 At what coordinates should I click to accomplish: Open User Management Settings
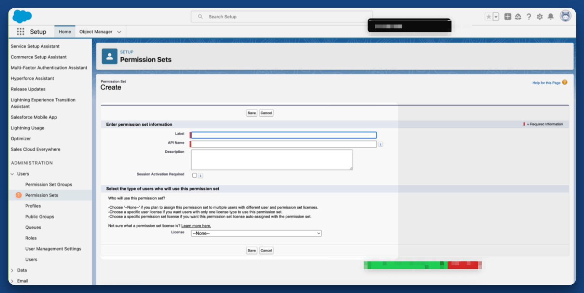53,249
